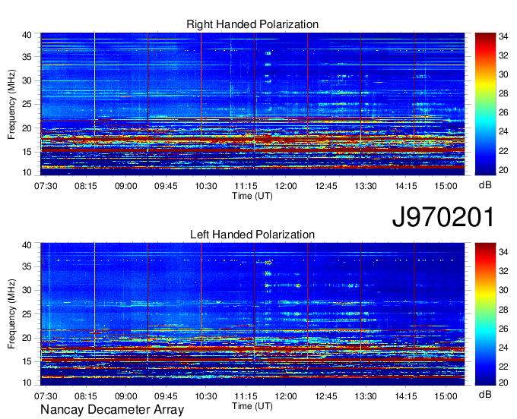Click the 15 MHz tick on the top plot
Viewport: 517px width, 419px height.
click(x=27, y=152)
